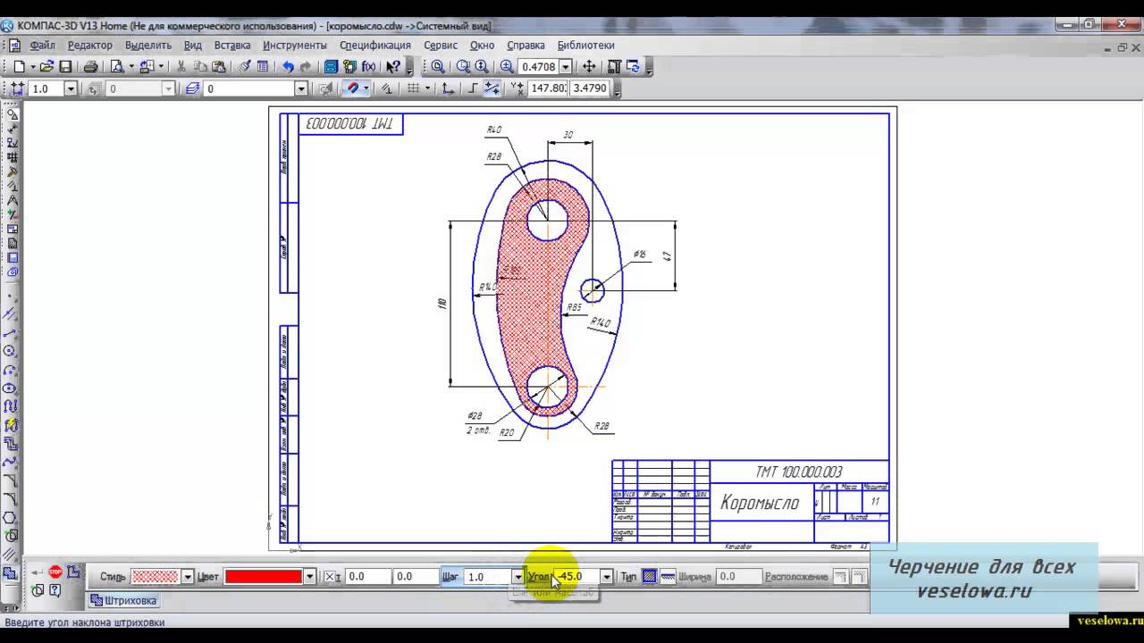Toggle coordinate rounding button

click(492, 88)
